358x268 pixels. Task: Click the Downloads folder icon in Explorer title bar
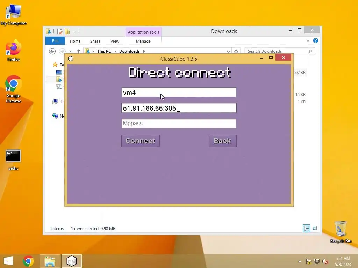click(48, 31)
